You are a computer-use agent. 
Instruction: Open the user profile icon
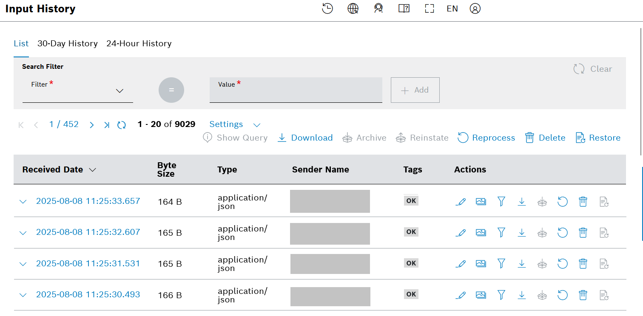(x=475, y=8)
